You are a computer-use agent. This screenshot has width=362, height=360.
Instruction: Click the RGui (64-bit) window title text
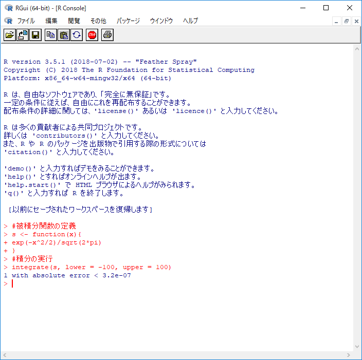pos(50,8)
